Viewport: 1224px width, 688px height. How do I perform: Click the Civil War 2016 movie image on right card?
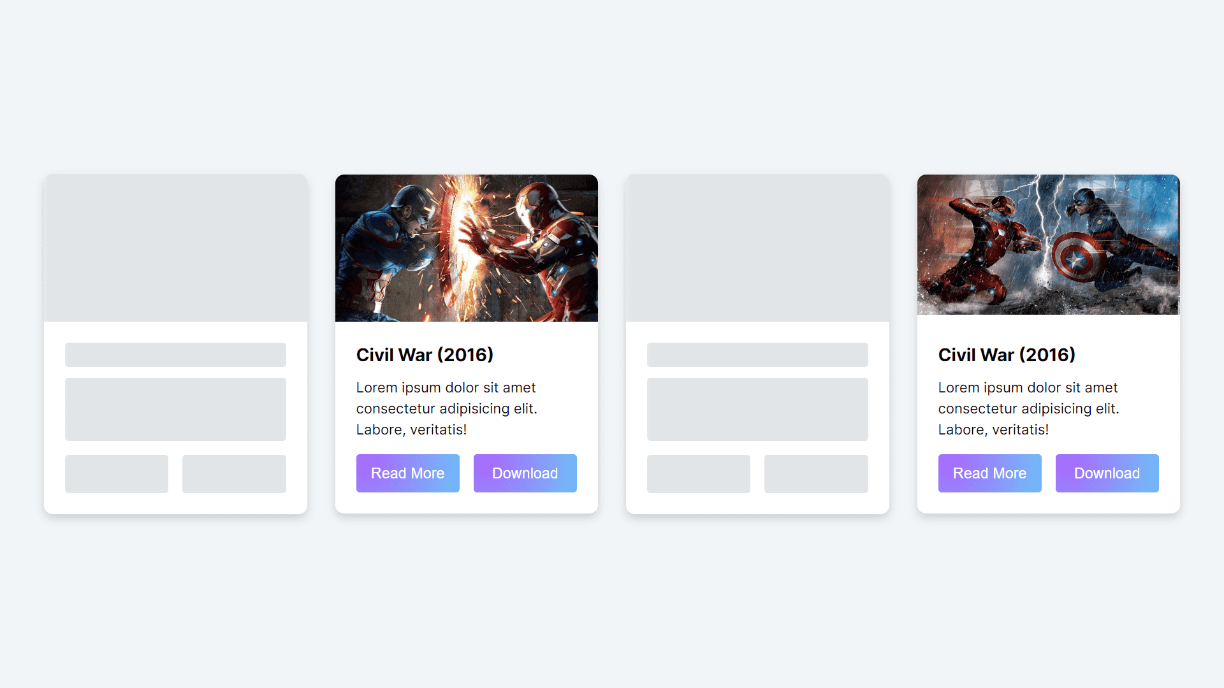coord(1048,245)
